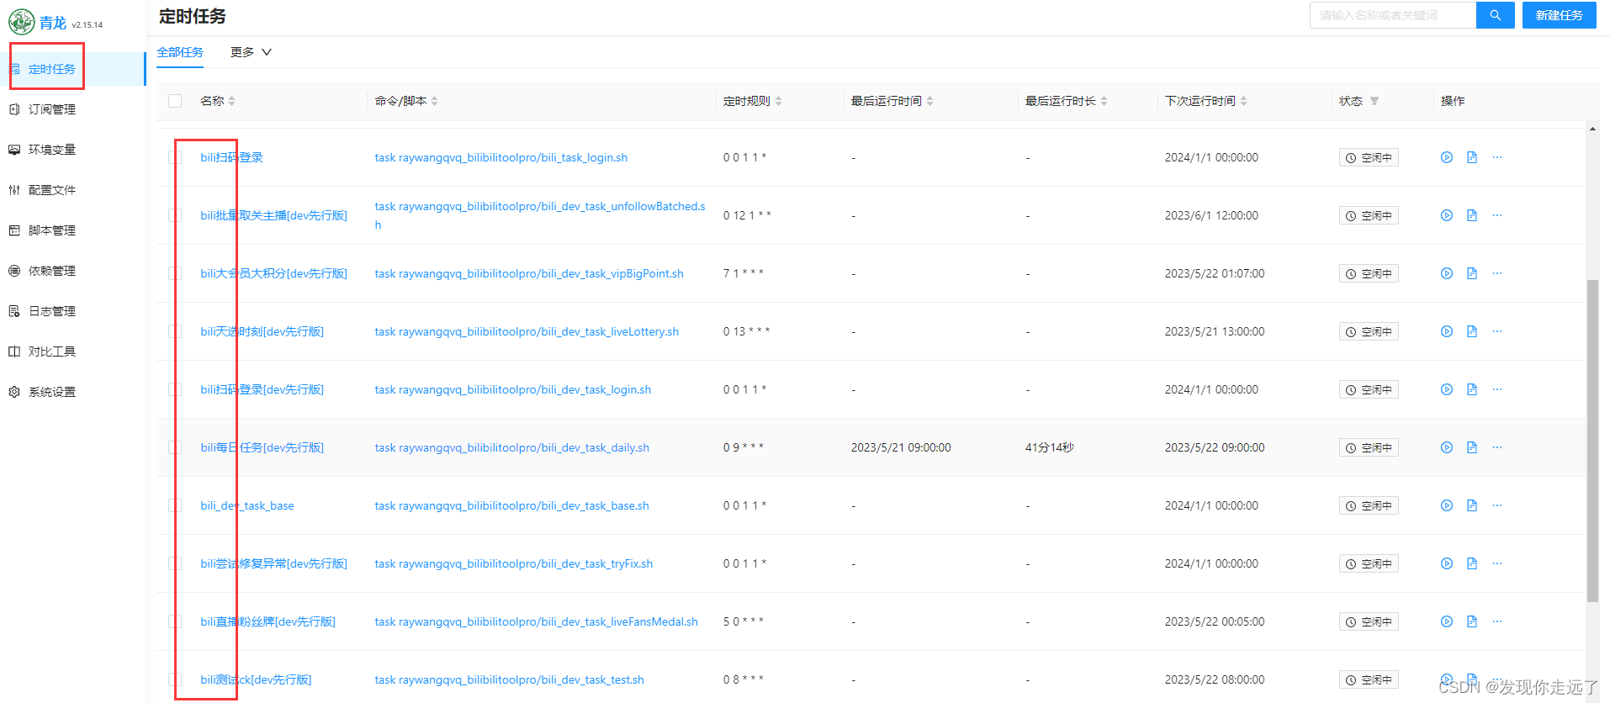
Task: Sort by 定时规则 column arrows
Action: [x=778, y=101]
